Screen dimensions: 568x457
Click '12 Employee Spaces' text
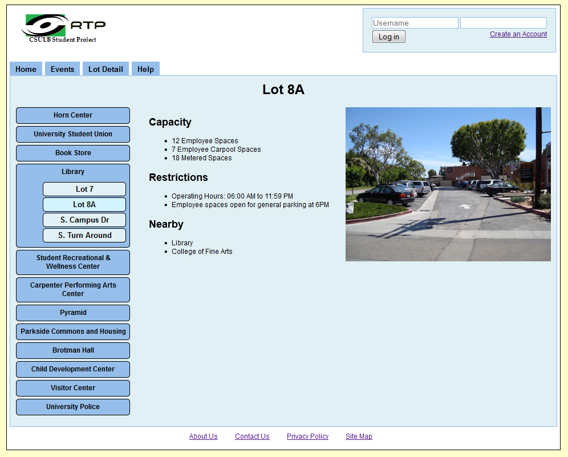(x=205, y=140)
